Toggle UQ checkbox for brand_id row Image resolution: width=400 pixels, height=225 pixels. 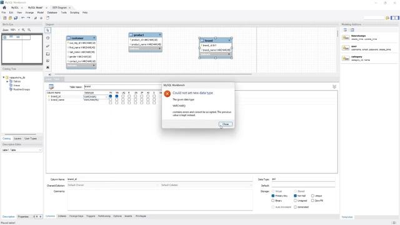pyautogui.click(x=123, y=96)
